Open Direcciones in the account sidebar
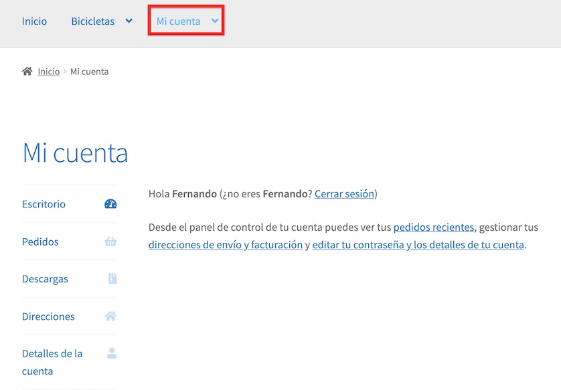This screenshot has width=561, height=390. [48, 316]
